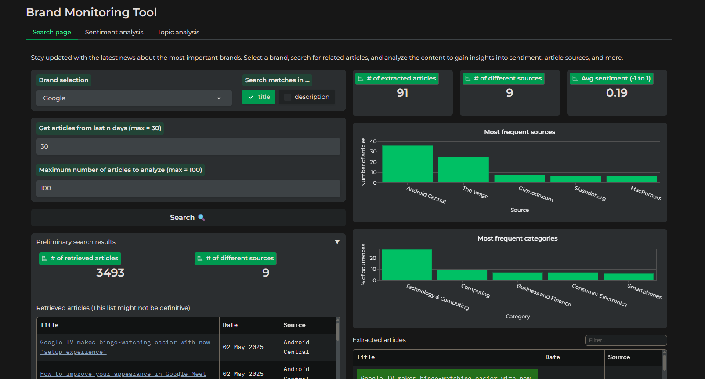Click the retrieved articles table scrollbar
Viewport: 705px width, 379px height.
(x=338, y=332)
